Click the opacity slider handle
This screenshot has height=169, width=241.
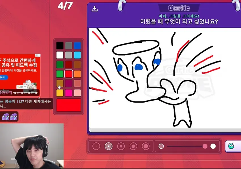[x=205, y=146]
